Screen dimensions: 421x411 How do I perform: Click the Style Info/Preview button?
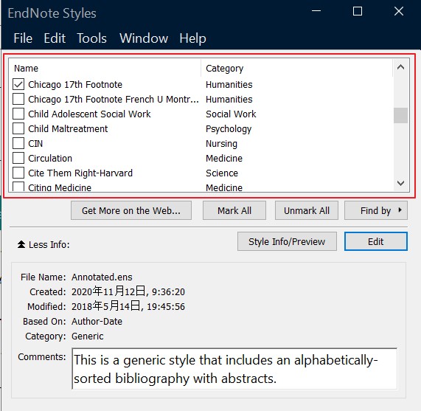(287, 241)
